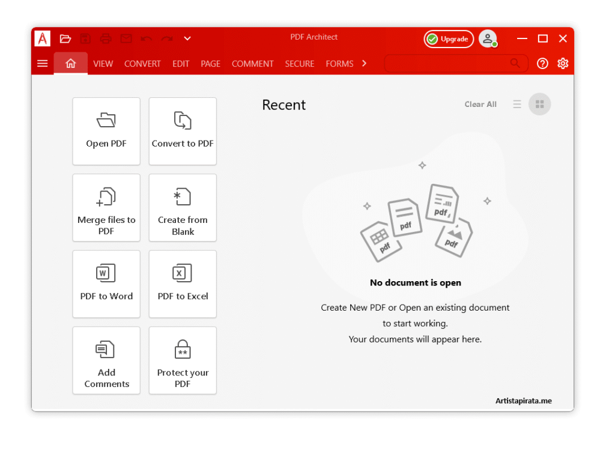Switch recents to grid view
The width and height of the screenshot is (615, 456).
click(x=539, y=103)
